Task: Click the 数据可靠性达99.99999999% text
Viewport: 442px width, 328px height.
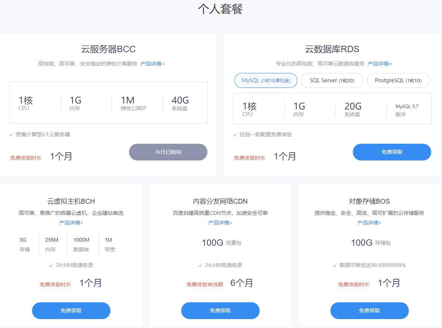Action: point(373,265)
